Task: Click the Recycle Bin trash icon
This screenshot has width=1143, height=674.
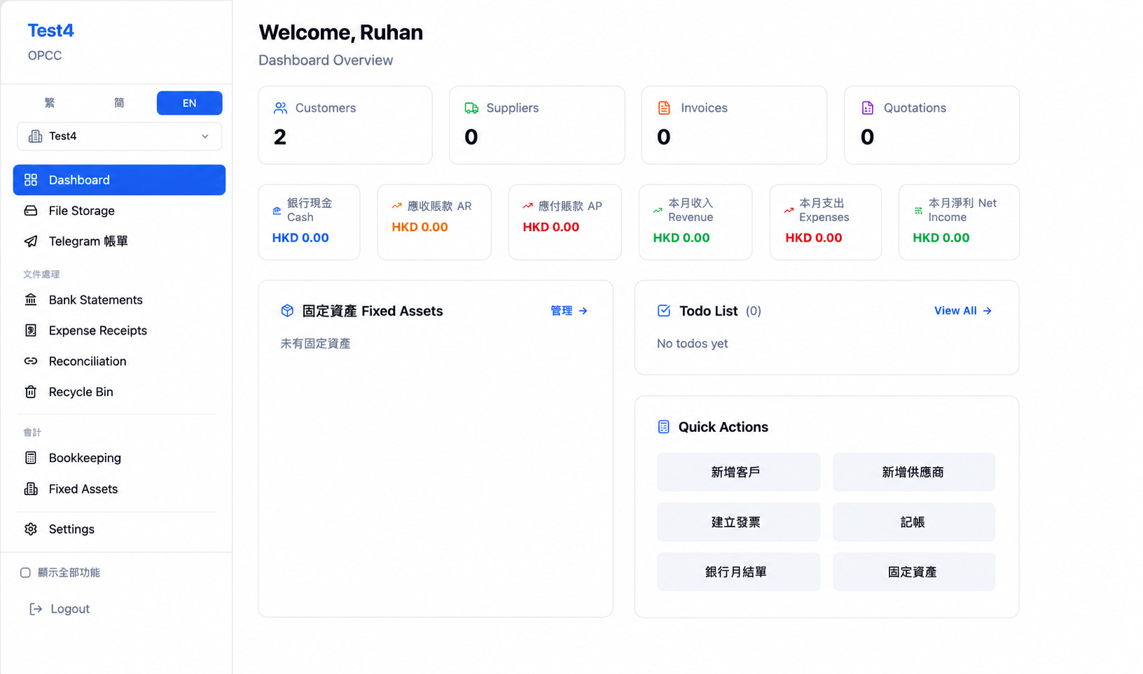Action: pyautogui.click(x=31, y=392)
